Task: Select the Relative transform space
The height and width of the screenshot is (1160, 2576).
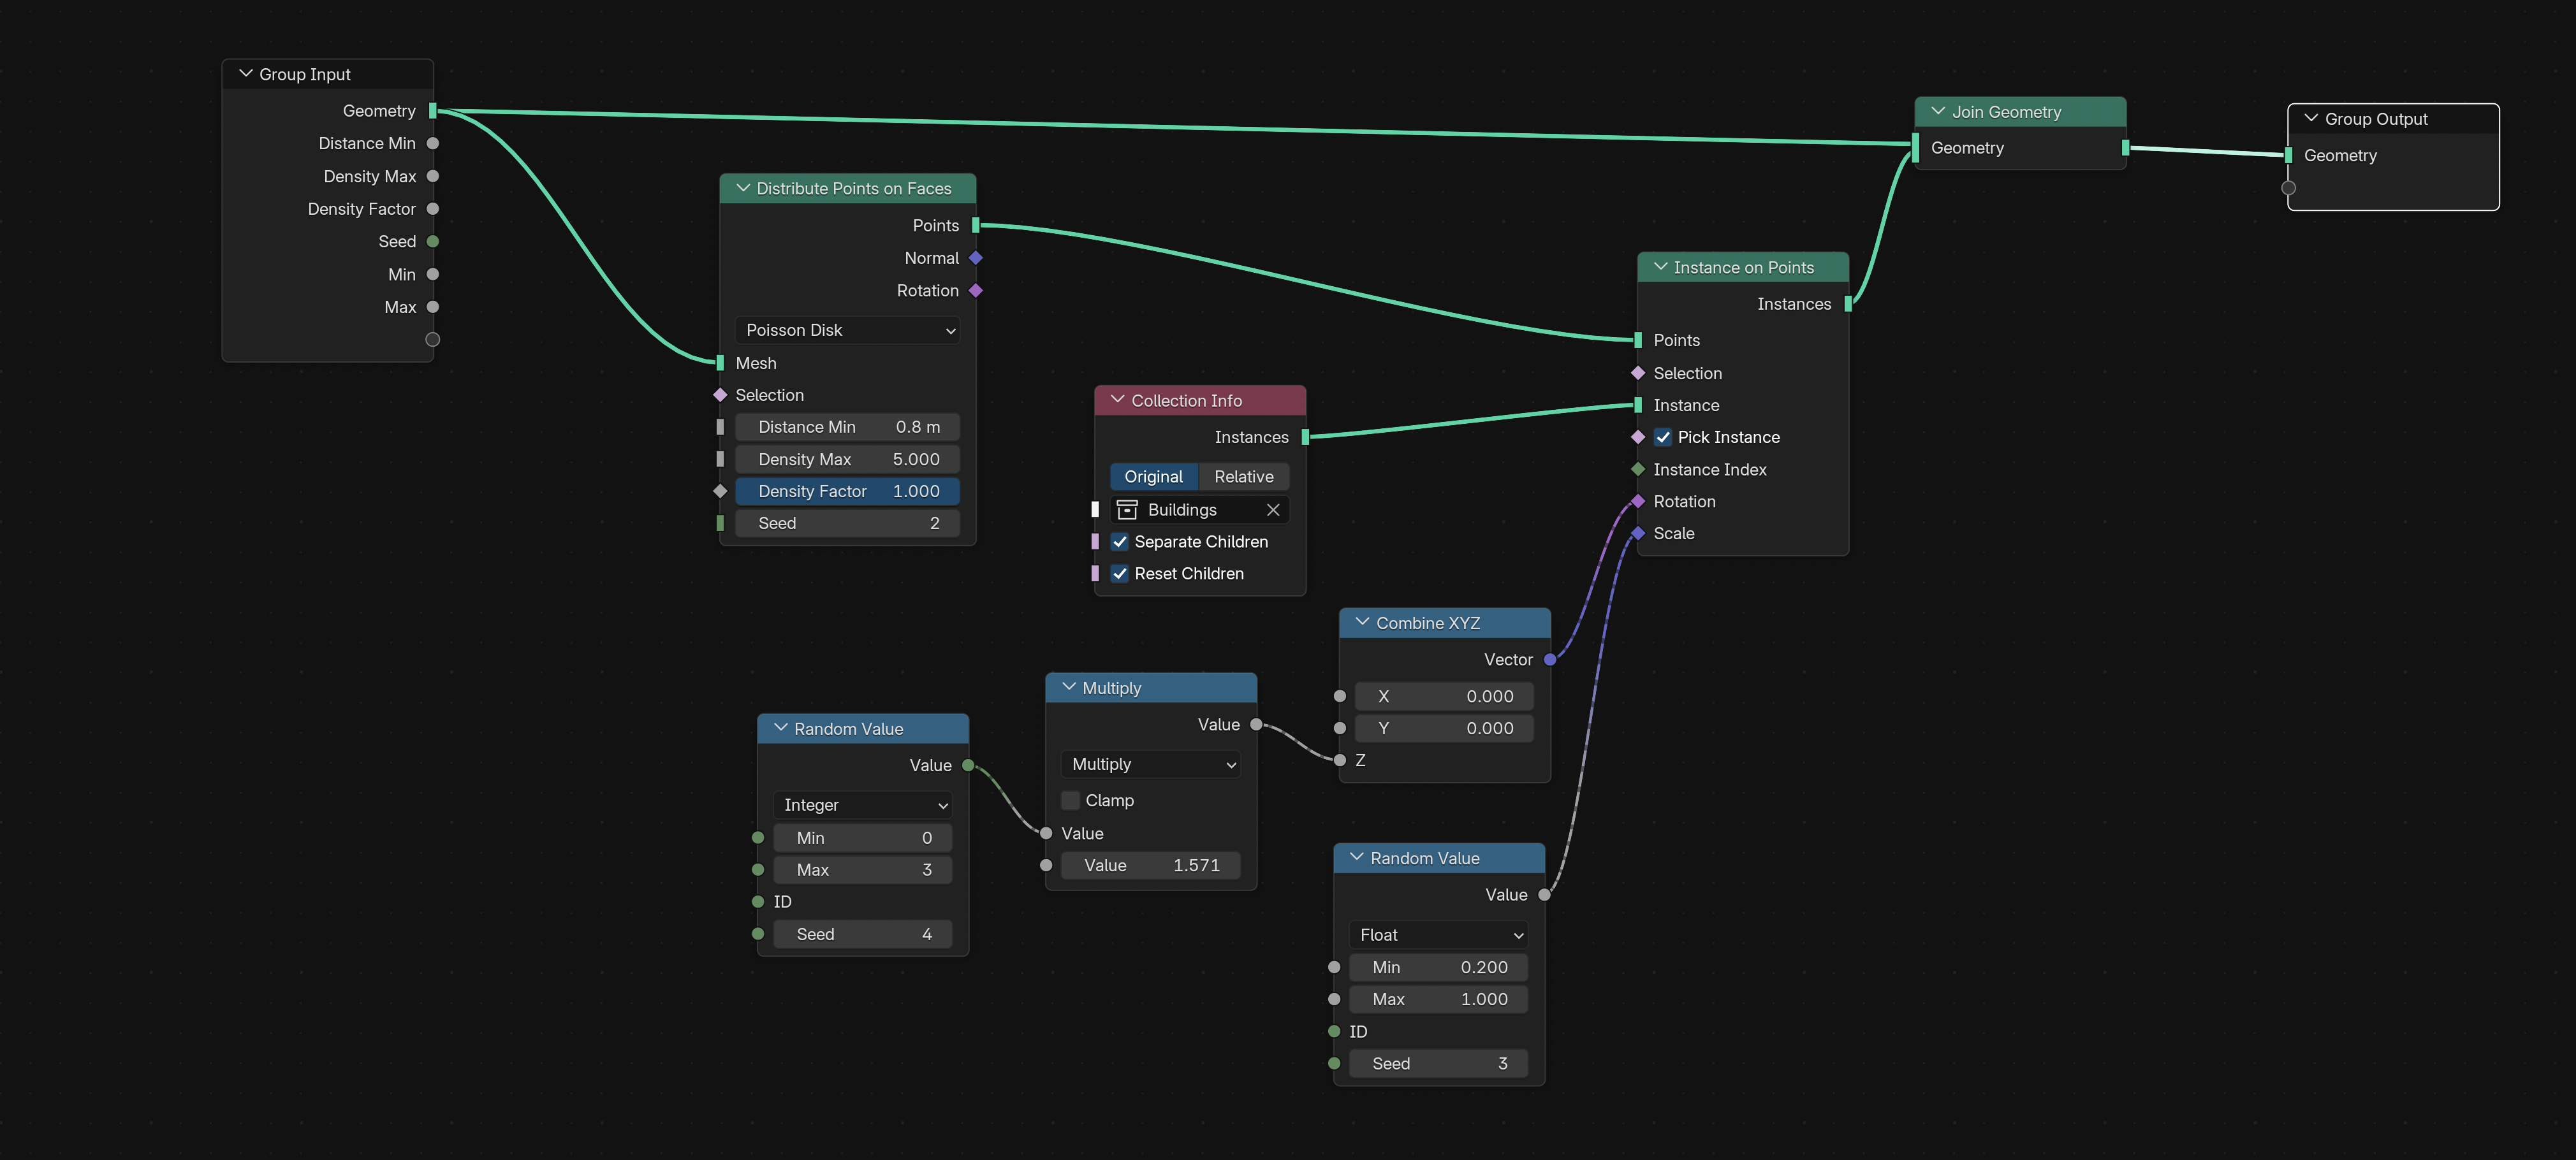Action: pos(1243,477)
